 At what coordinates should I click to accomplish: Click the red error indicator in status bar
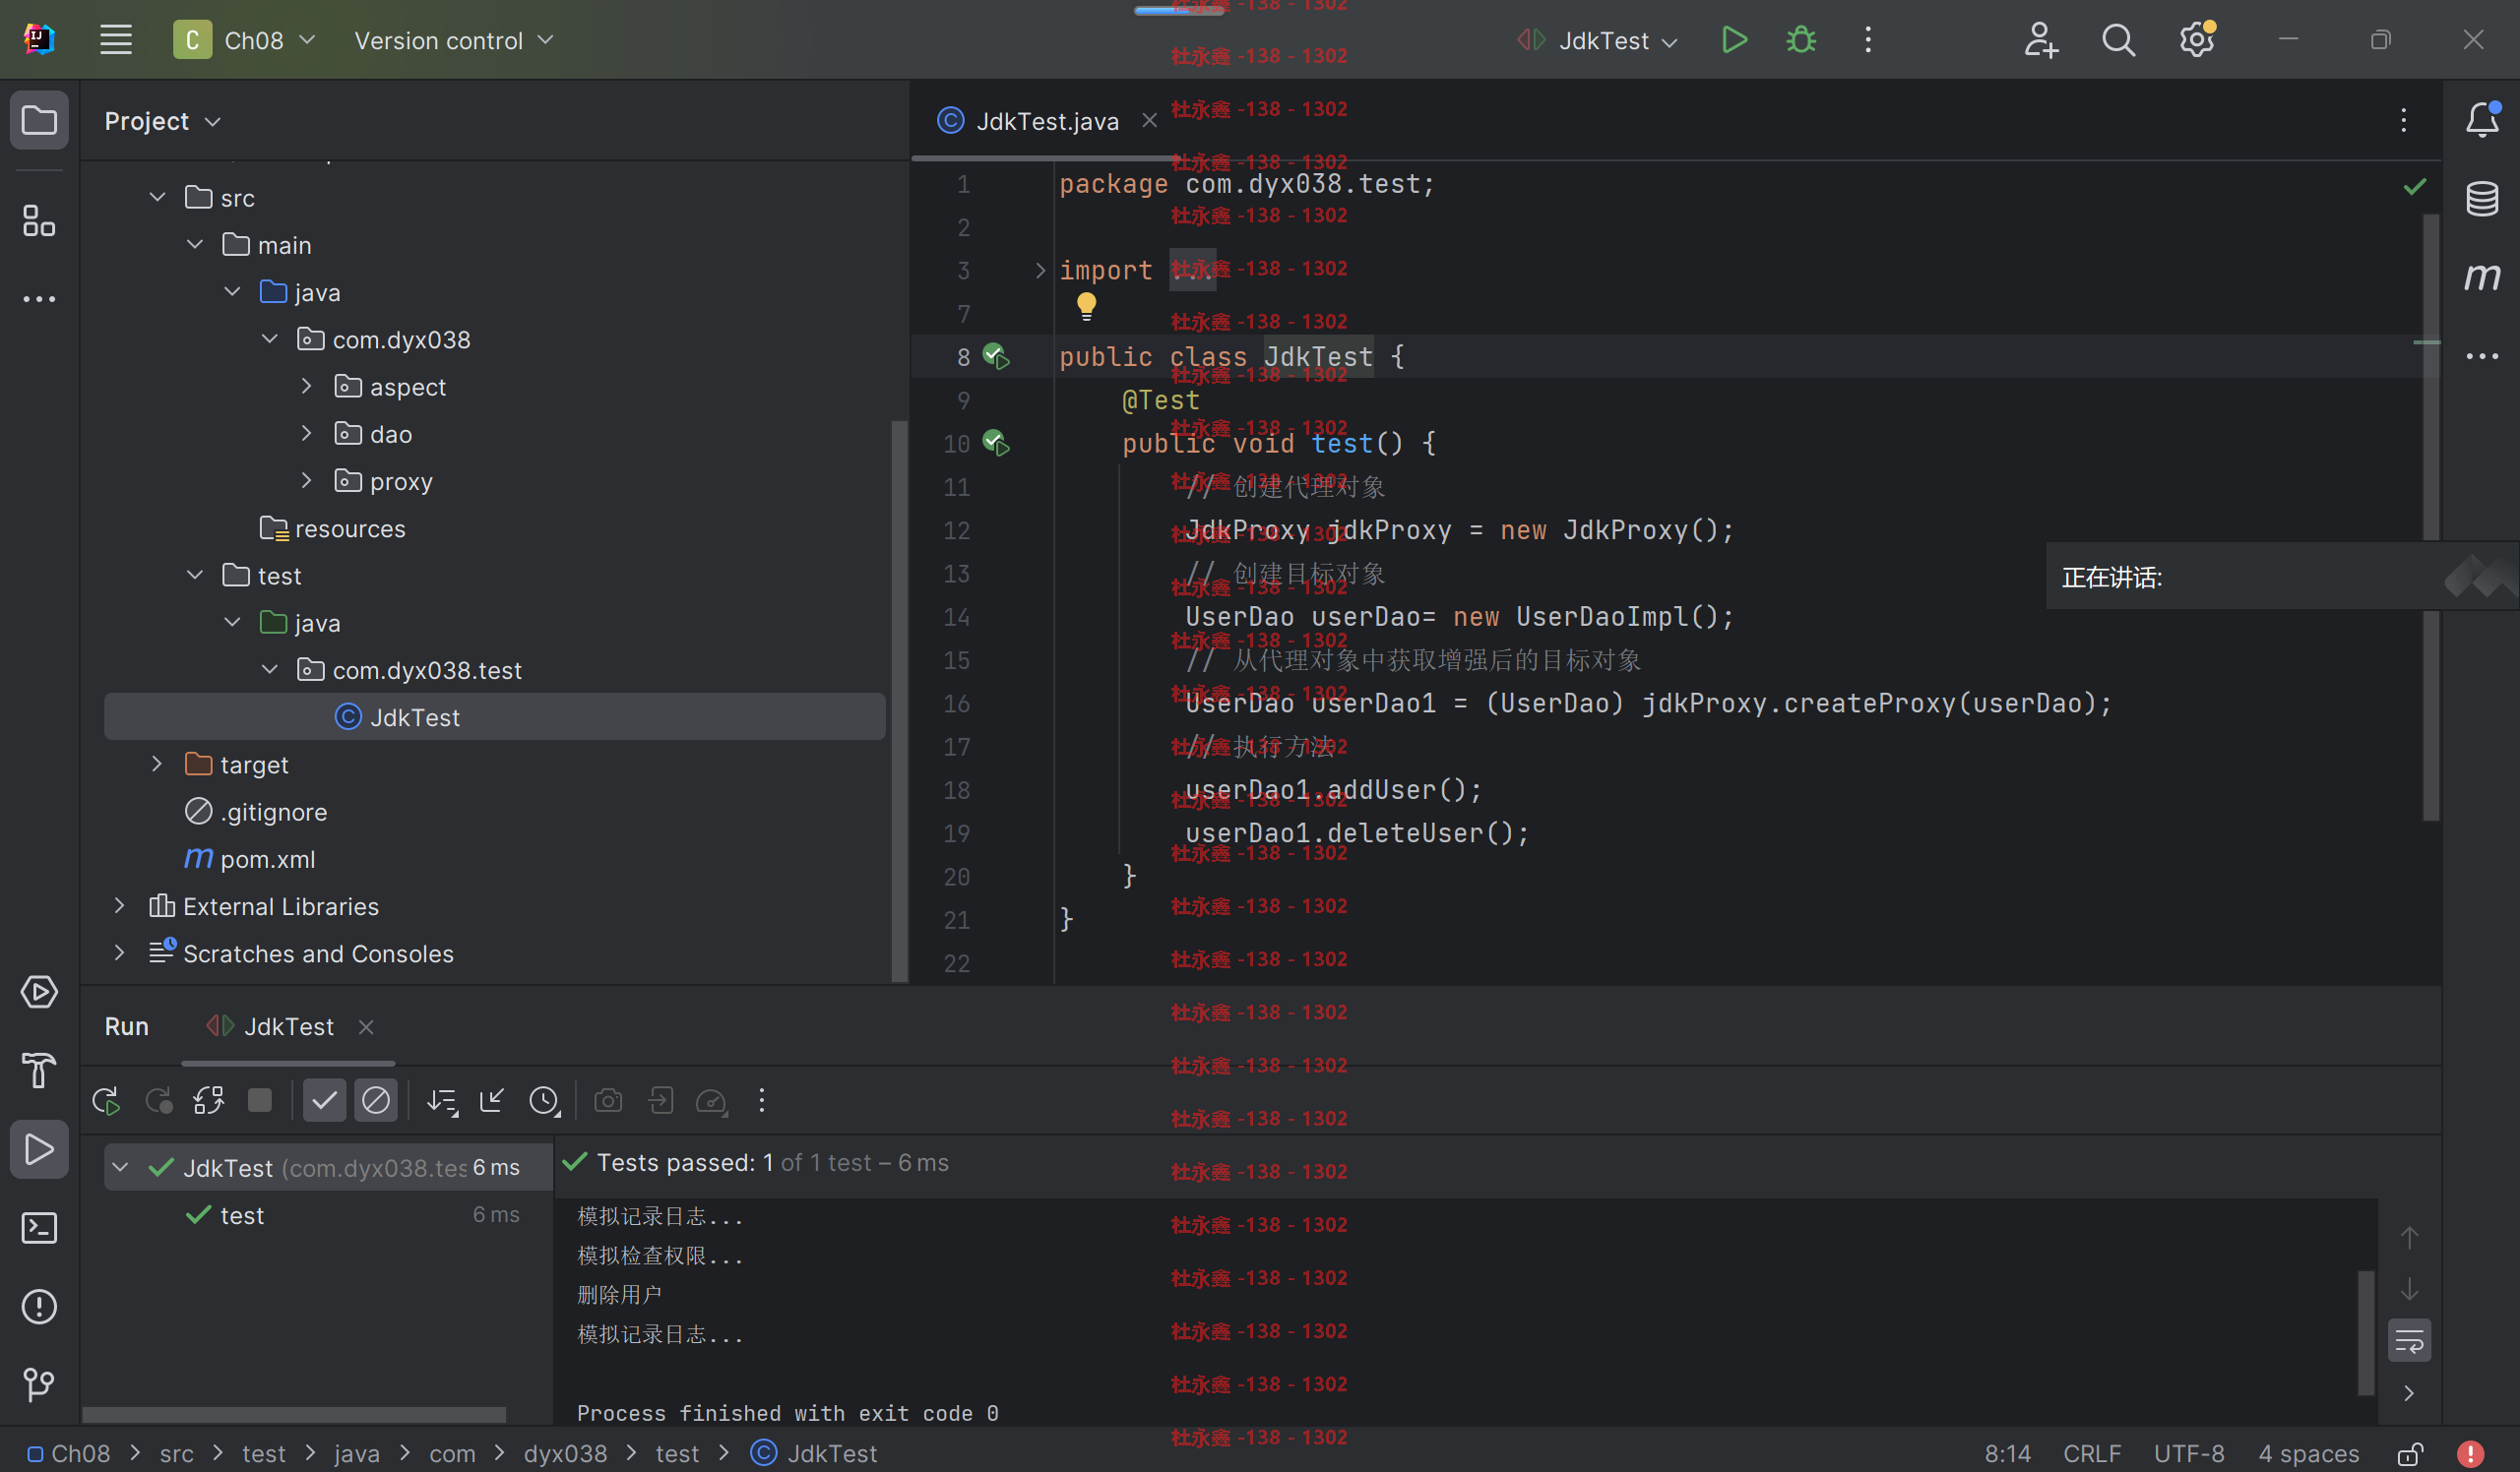click(2470, 1453)
